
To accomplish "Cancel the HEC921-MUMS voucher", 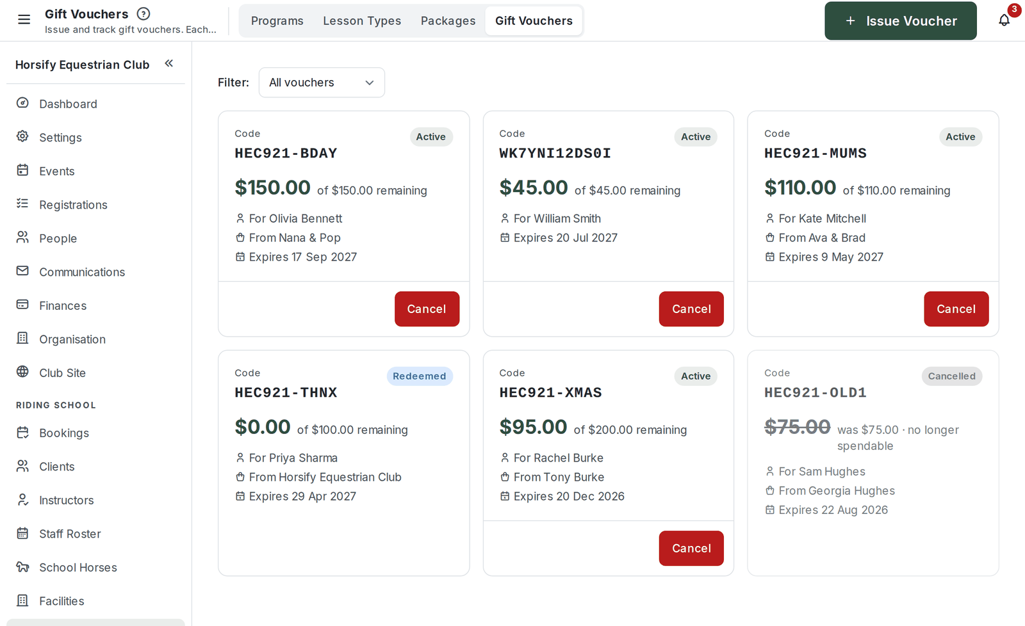I will coord(956,309).
